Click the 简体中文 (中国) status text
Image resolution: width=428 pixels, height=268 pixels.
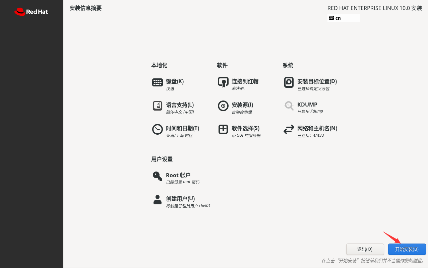pos(180,112)
